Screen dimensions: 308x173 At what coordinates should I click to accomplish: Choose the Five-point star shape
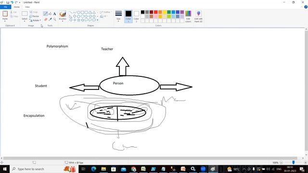(78, 20)
